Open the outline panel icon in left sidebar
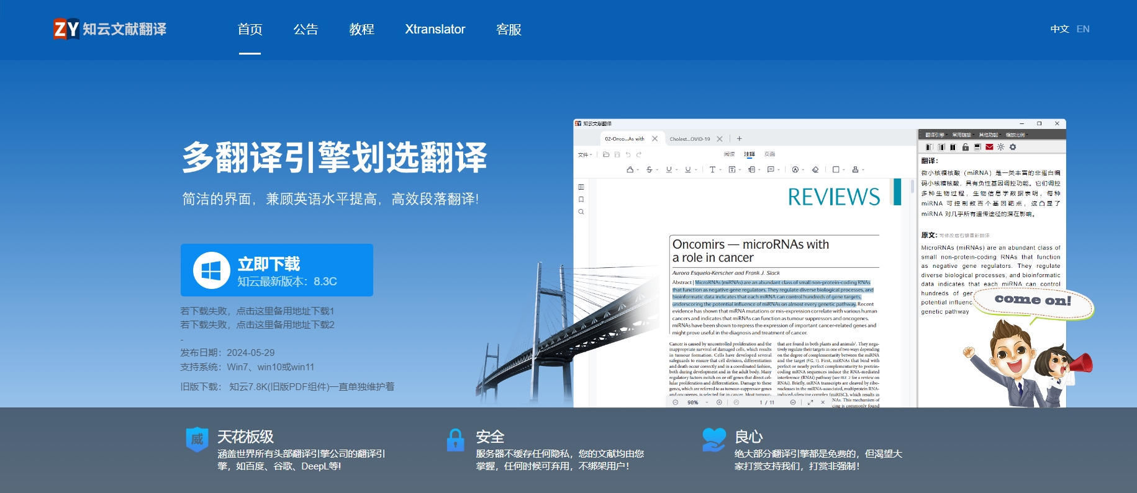Screen dimensions: 1137x493 point(581,187)
